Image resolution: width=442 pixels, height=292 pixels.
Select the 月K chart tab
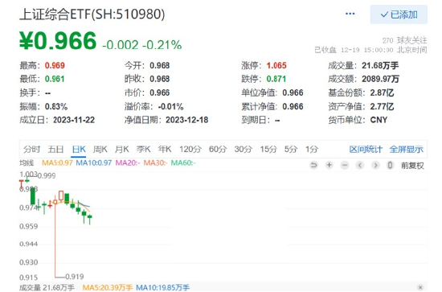point(121,149)
